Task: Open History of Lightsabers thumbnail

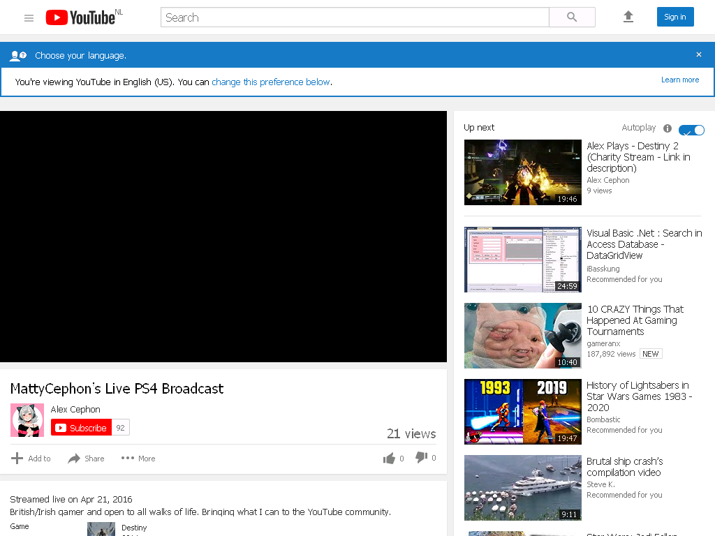Action: [x=522, y=412]
